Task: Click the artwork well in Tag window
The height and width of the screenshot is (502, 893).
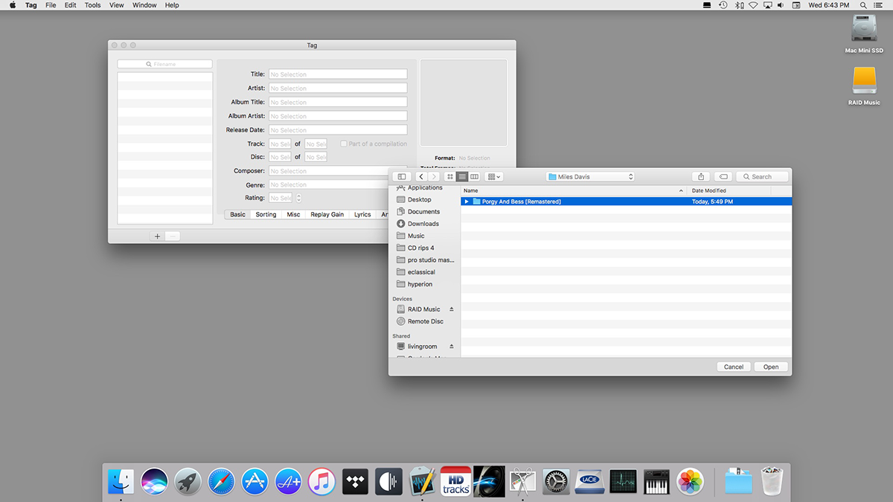Action: pos(464,103)
